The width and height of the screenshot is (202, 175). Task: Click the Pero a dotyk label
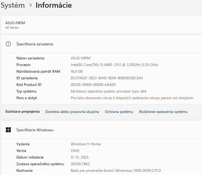(27, 98)
